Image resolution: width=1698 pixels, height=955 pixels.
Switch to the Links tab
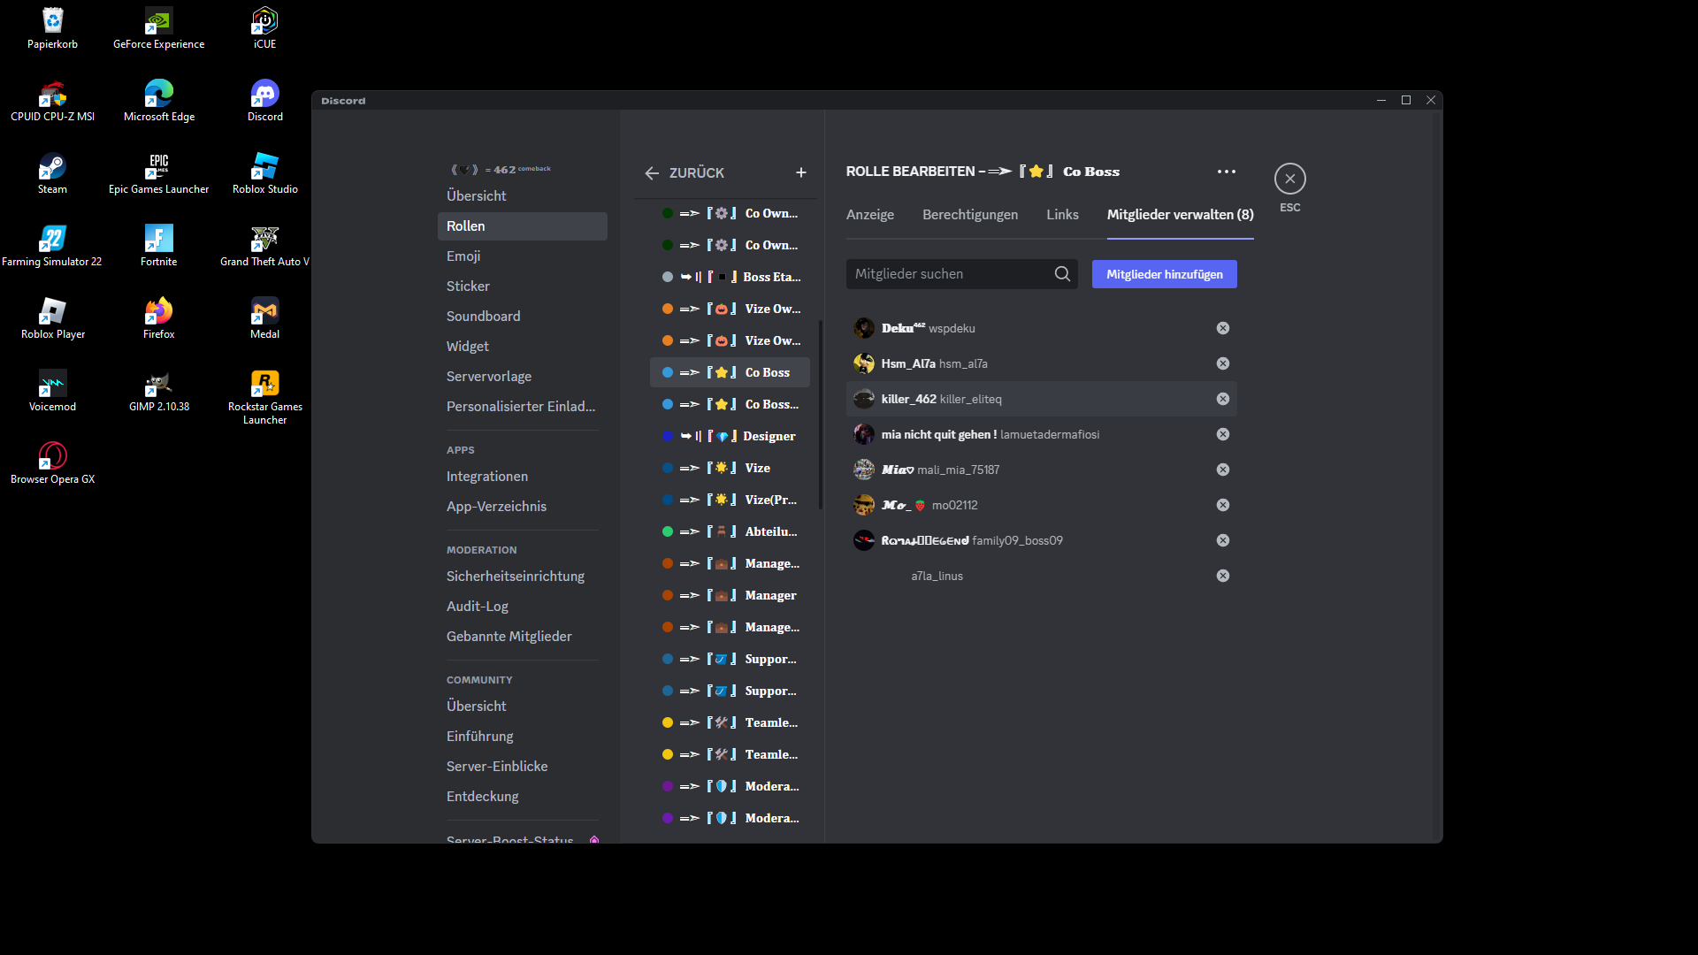coord(1062,215)
